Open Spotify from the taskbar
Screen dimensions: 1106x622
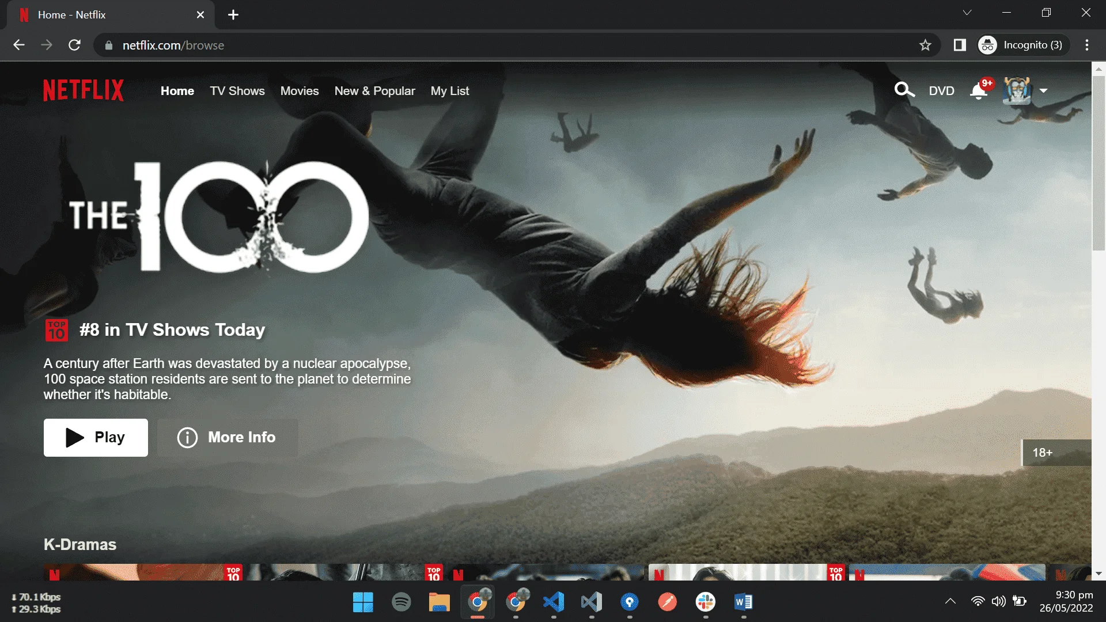point(401,602)
